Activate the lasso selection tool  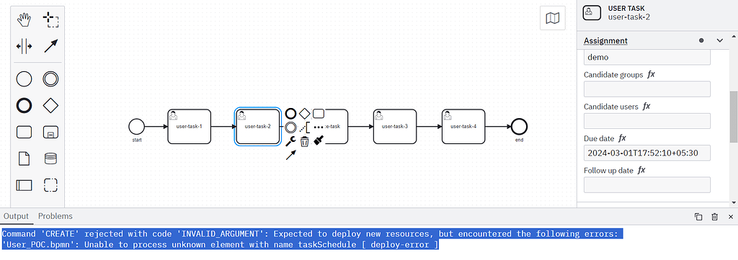pos(51,19)
